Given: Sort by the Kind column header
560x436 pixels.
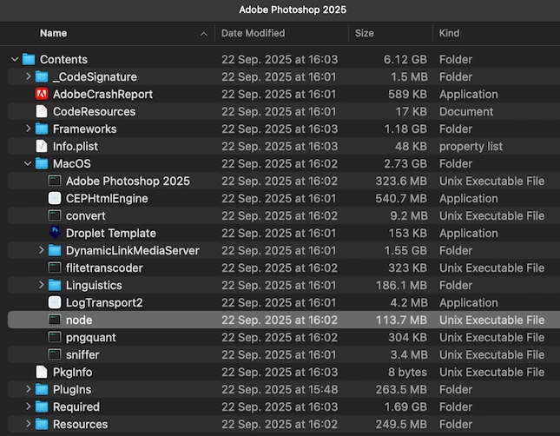Looking at the screenshot, I should (x=449, y=33).
